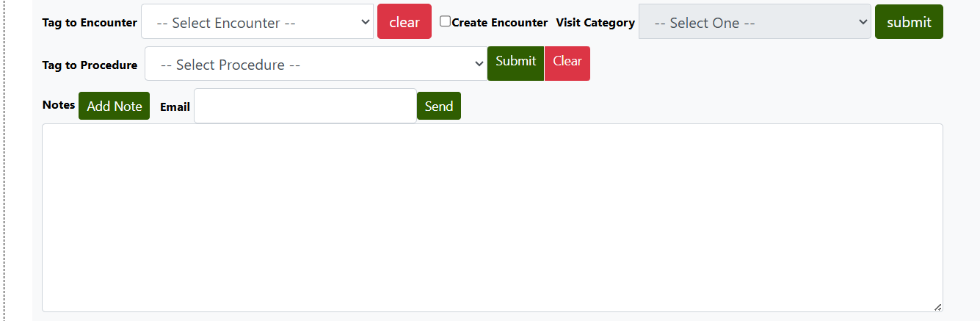Open the Visit Category Select One dropdown

click(x=754, y=22)
